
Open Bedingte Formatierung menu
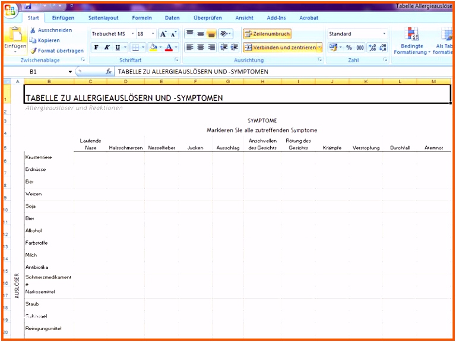point(412,41)
